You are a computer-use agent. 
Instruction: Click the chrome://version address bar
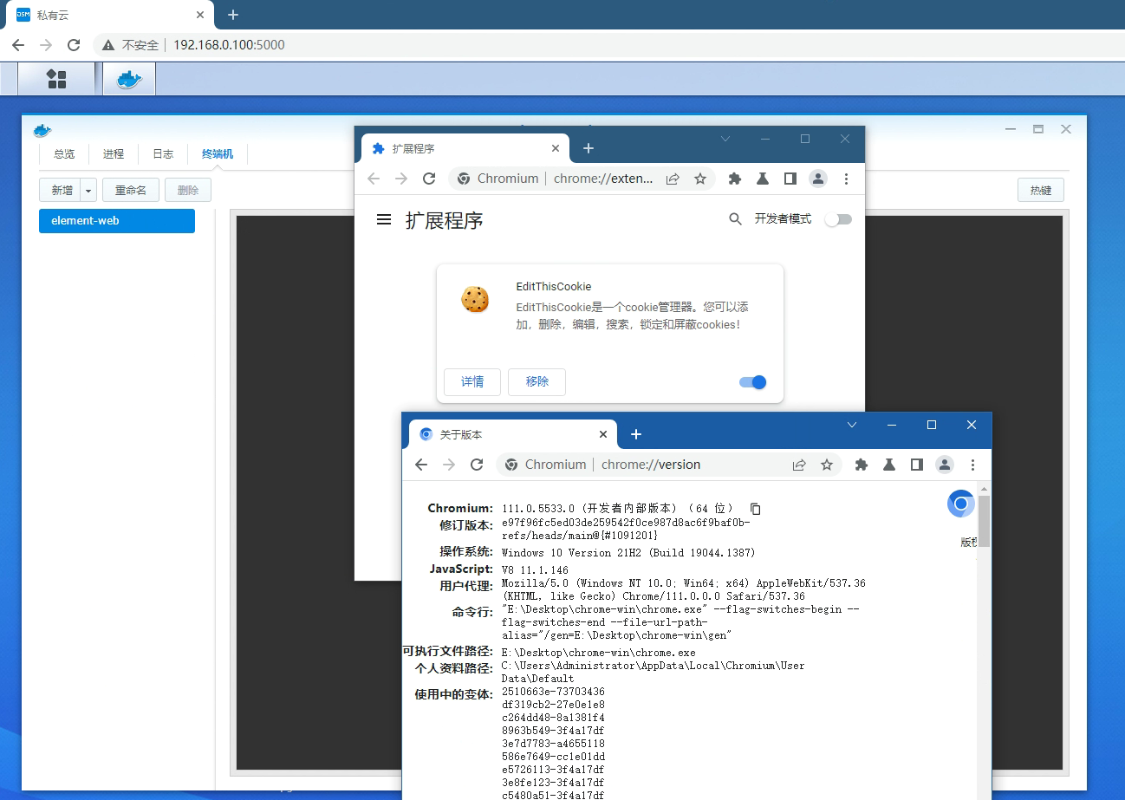[650, 465]
